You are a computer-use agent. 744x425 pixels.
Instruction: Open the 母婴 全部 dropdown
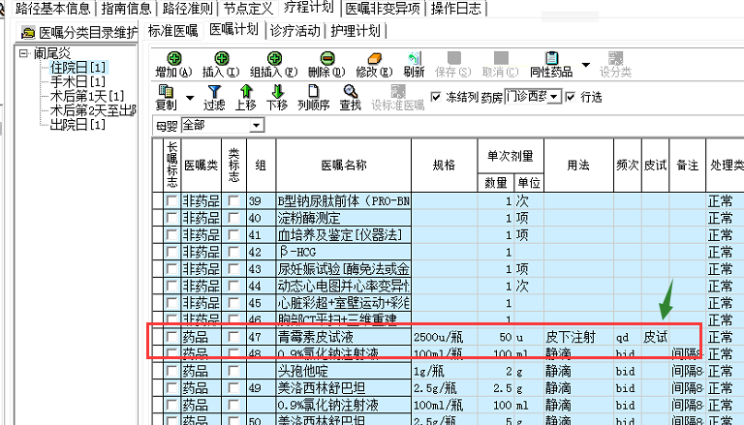coord(256,126)
